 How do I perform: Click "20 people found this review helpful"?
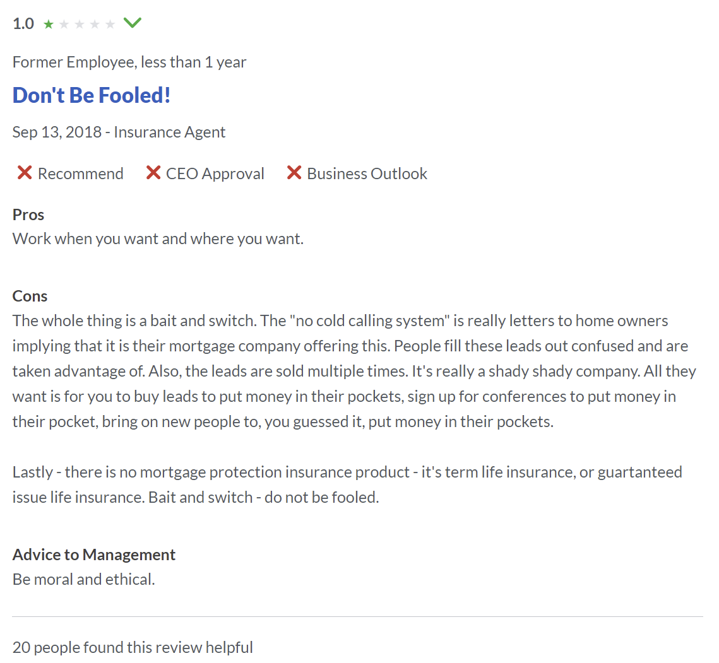click(133, 647)
